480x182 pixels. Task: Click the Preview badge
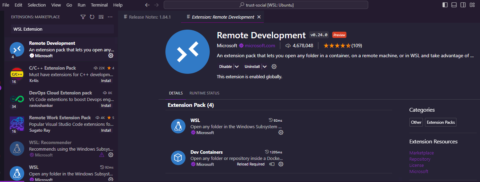(339, 35)
